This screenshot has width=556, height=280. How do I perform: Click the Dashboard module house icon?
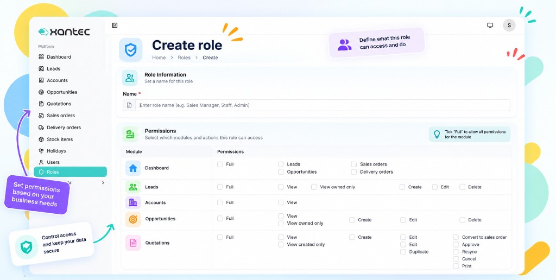(x=133, y=168)
